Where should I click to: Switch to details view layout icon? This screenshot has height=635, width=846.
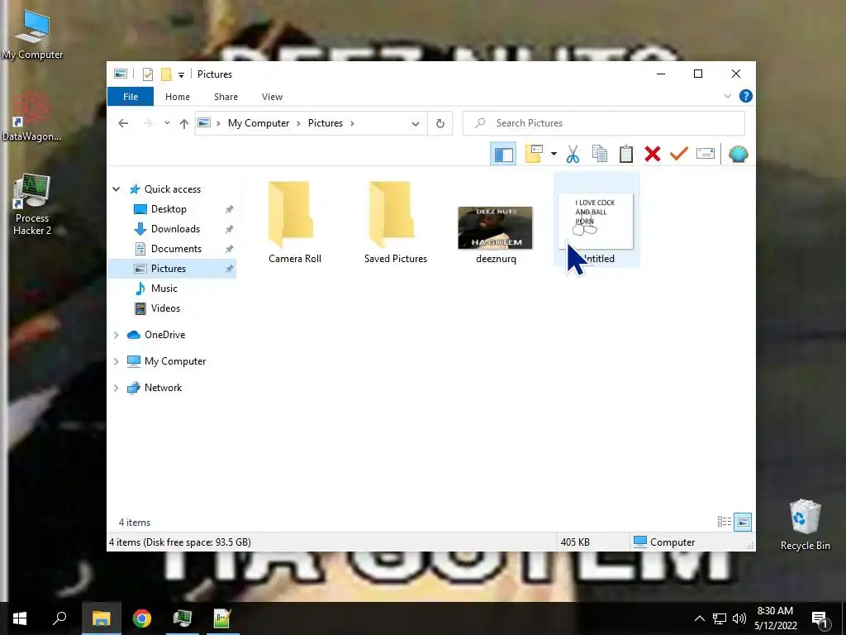(724, 522)
